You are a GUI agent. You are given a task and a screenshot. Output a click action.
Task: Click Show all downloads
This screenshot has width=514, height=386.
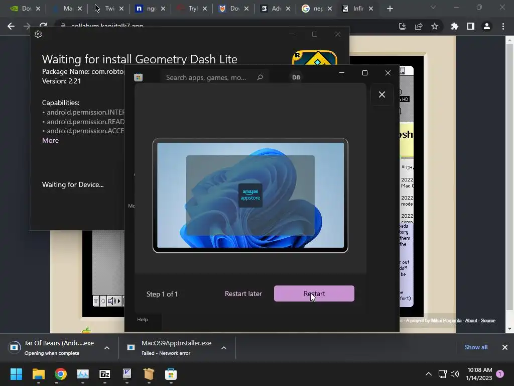pos(476,347)
